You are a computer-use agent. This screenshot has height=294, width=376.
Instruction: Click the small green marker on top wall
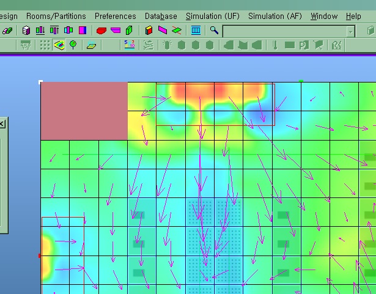tap(301, 81)
